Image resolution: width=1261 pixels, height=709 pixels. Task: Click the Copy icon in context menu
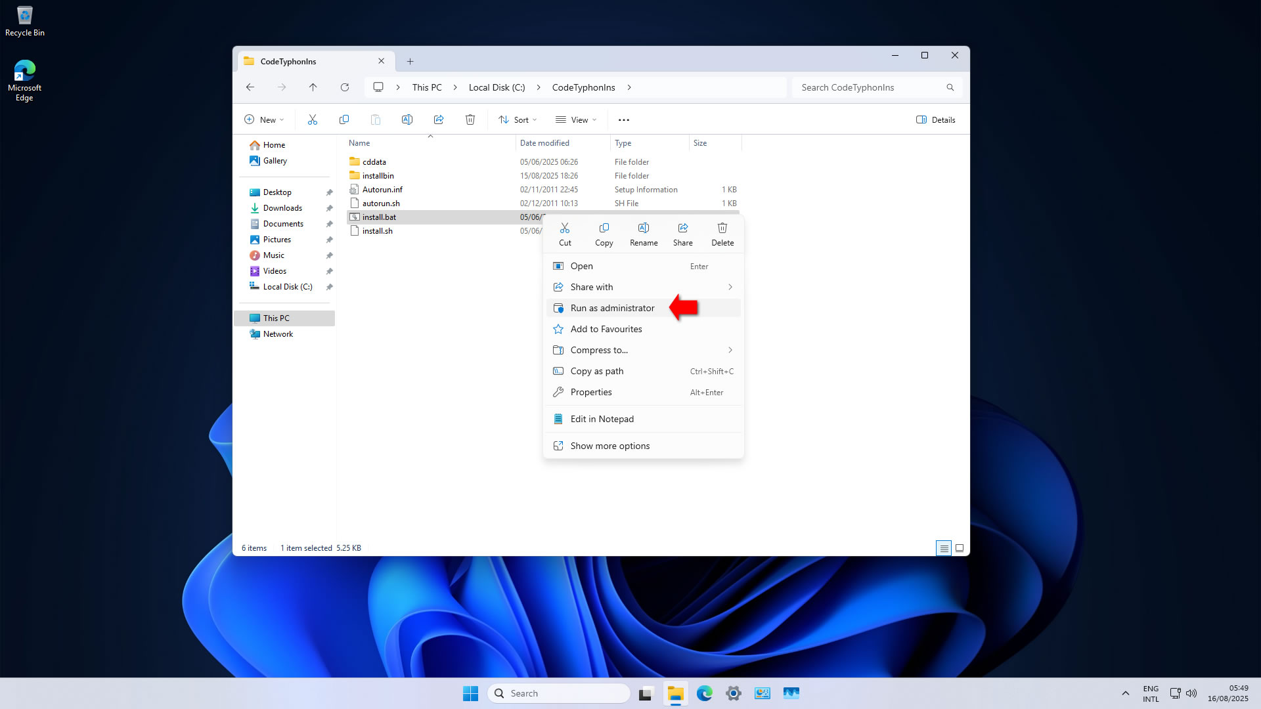point(604,234)
